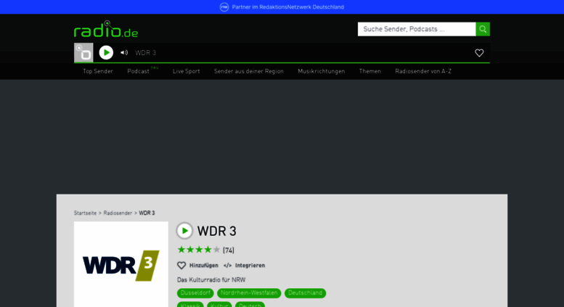Favorite station with player bar heart icon
Screen dimensions: 564x307
point(479,53)
